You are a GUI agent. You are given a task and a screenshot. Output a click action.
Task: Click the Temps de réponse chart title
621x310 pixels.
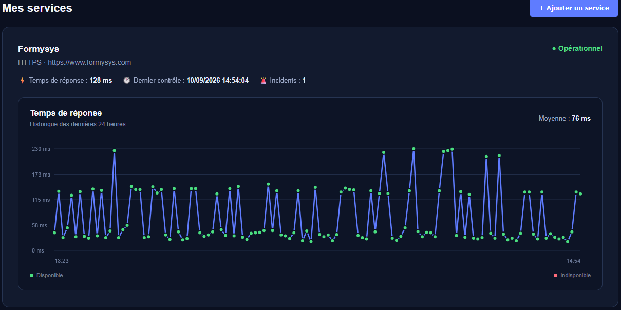point(66,113)
